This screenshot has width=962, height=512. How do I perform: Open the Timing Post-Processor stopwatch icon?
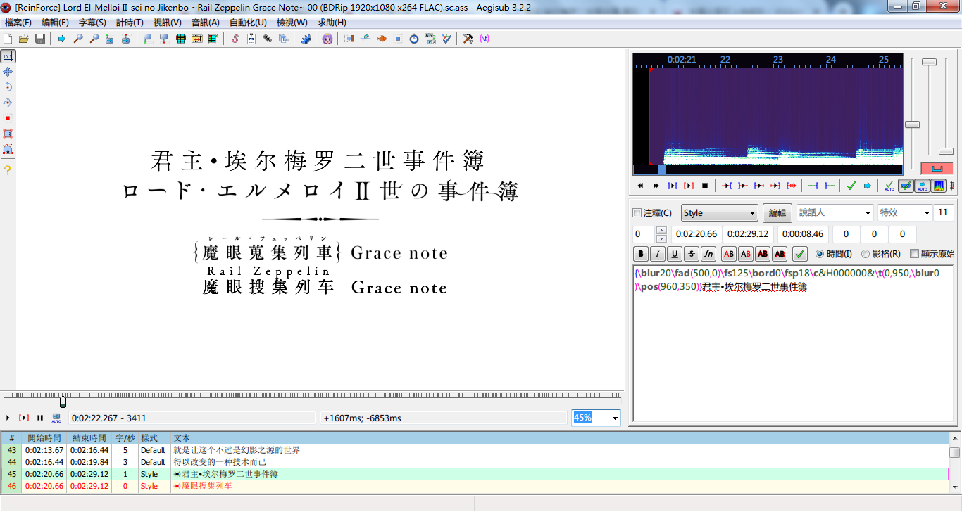[x=414, y=39]
